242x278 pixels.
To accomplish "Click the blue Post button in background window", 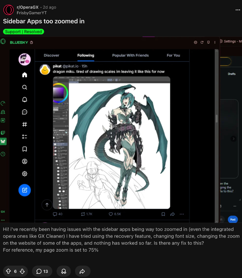I will (233, 220).
